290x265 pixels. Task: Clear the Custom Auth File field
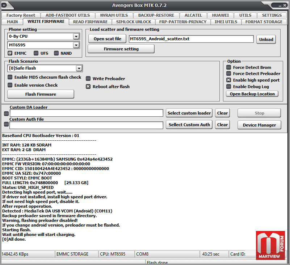pyautogui.click(x=222, y=125)
